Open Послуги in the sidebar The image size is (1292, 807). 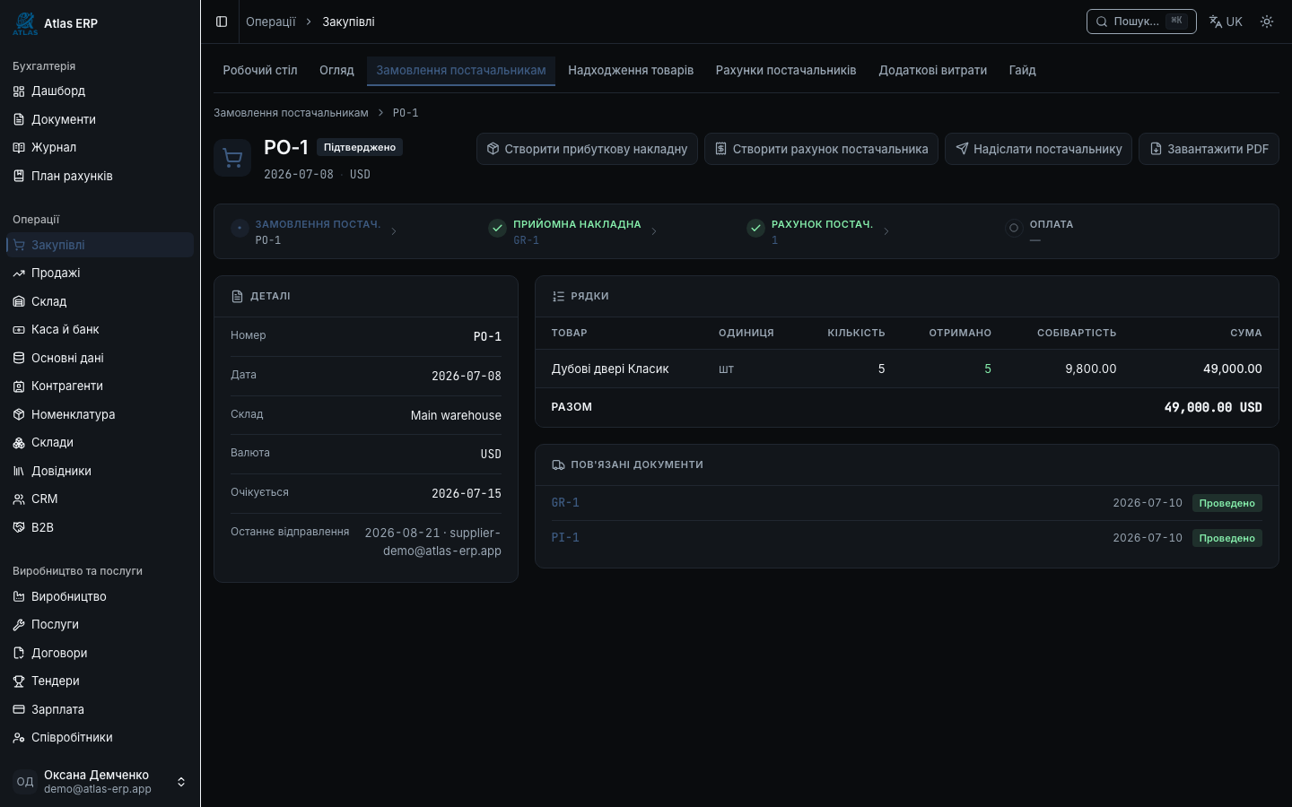tap(100, 624)
